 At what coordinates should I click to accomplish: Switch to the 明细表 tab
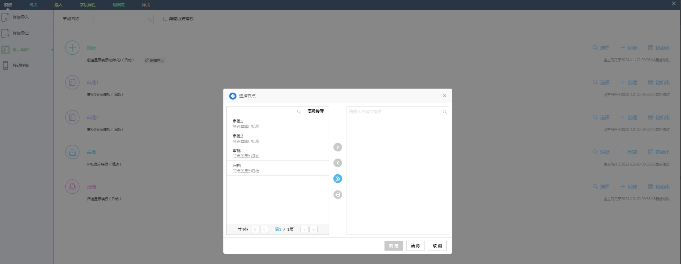(x=119, y=5)
